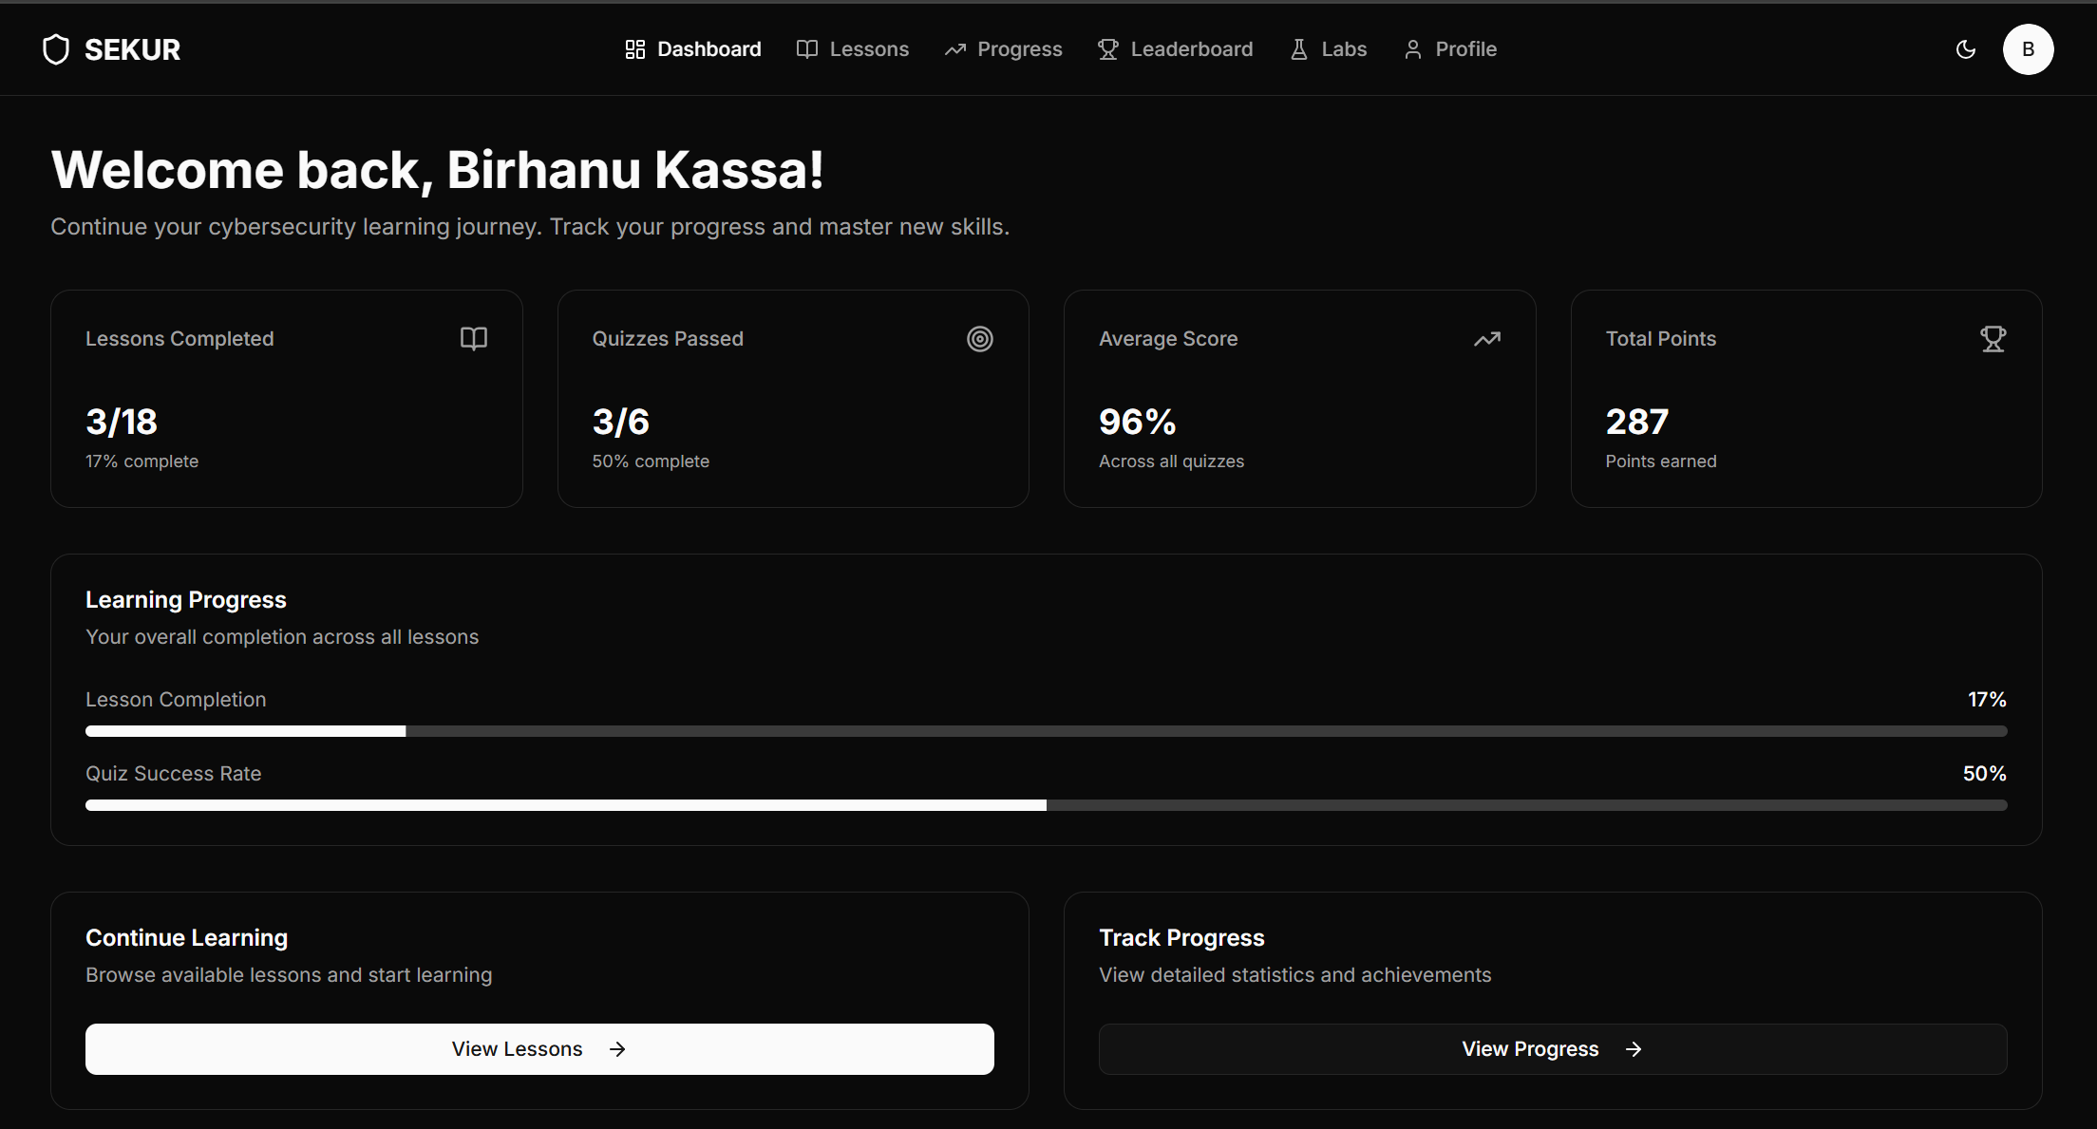Click the arrow icon on View Progress
Image resolution: width=2097 pixels, height=1129 pixels.
pos(1633,1049)
